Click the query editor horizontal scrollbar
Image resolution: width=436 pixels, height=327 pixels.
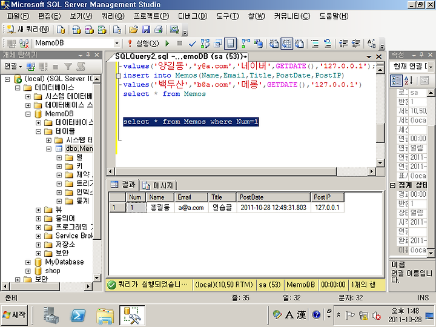pyautogui.click(x=225, y=171)
